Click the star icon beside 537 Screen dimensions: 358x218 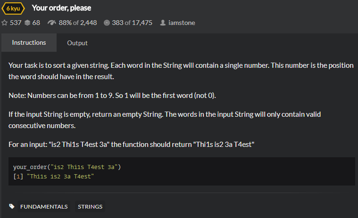click(5, 23)
